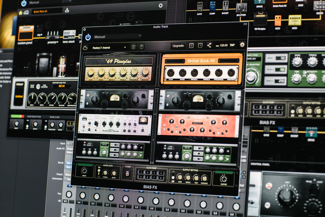Screen dimensions: 325x217
Task: Select the British Rock 50 amp head
Action: coord(201,69)
